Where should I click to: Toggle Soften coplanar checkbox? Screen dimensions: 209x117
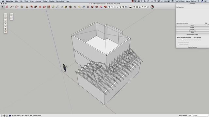pos(178,45)
